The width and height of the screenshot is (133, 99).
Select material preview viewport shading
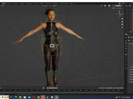(x=119, y=6)
